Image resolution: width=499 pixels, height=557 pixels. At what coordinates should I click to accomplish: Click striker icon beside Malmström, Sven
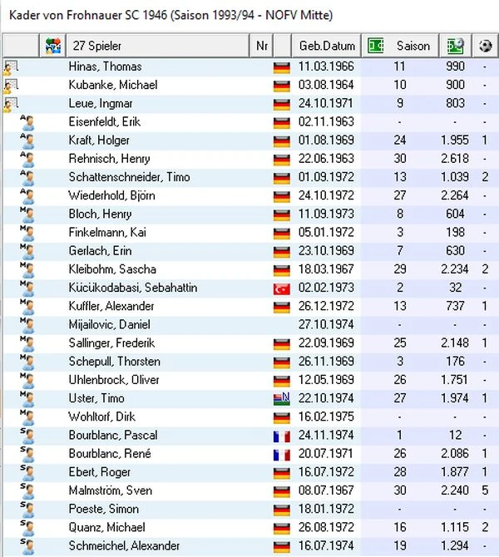click(x=27, y=491)
